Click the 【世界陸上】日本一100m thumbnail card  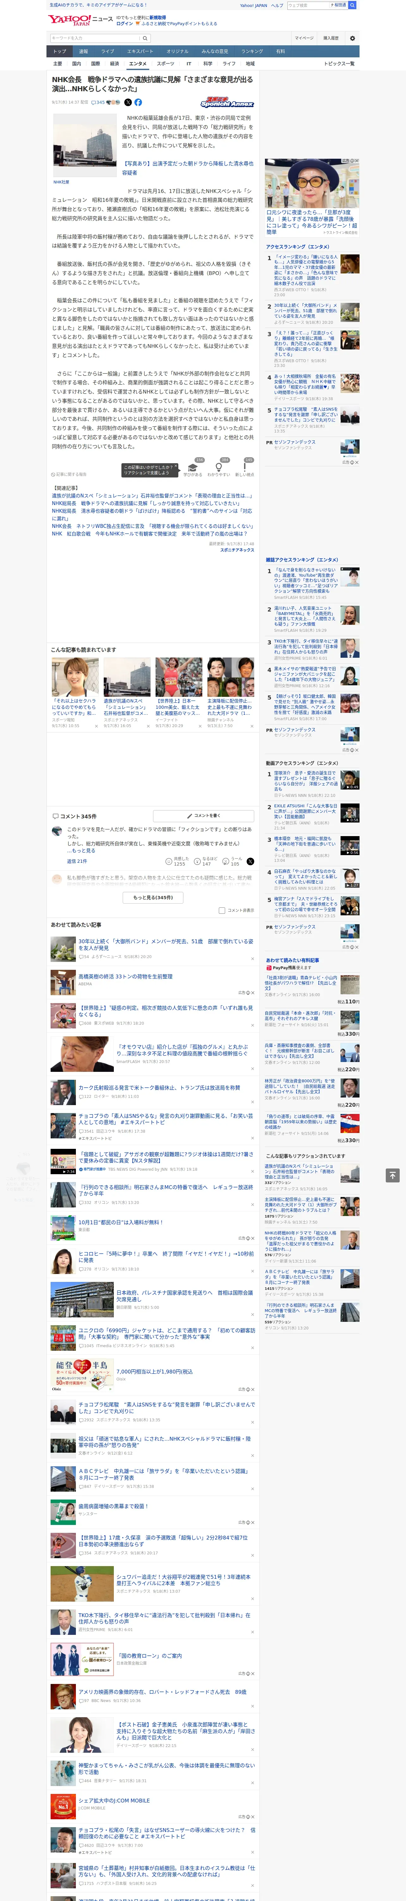point(178,693)
